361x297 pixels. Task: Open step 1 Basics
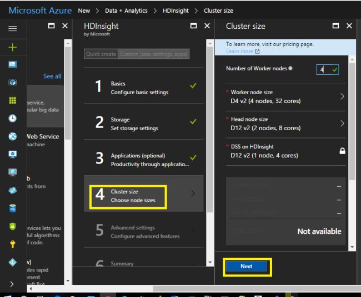pos(144,86)
